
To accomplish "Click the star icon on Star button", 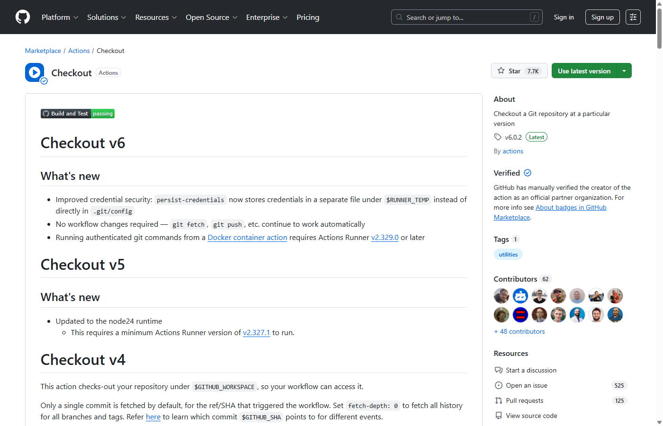I will 501,71.
